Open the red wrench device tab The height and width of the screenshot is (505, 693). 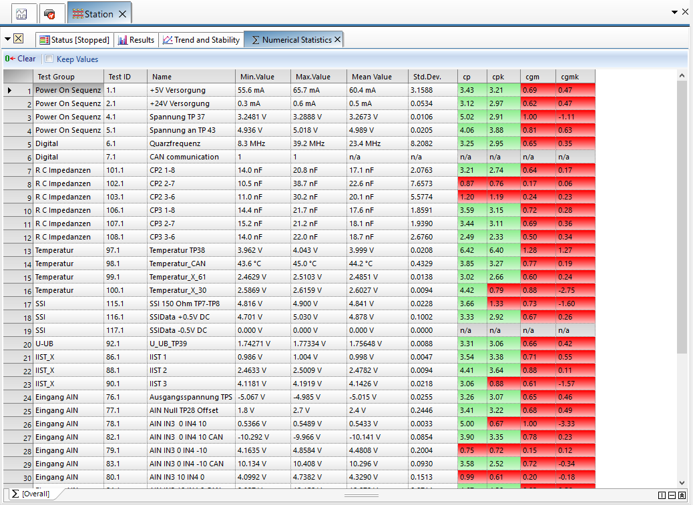(x=50, y=14)
